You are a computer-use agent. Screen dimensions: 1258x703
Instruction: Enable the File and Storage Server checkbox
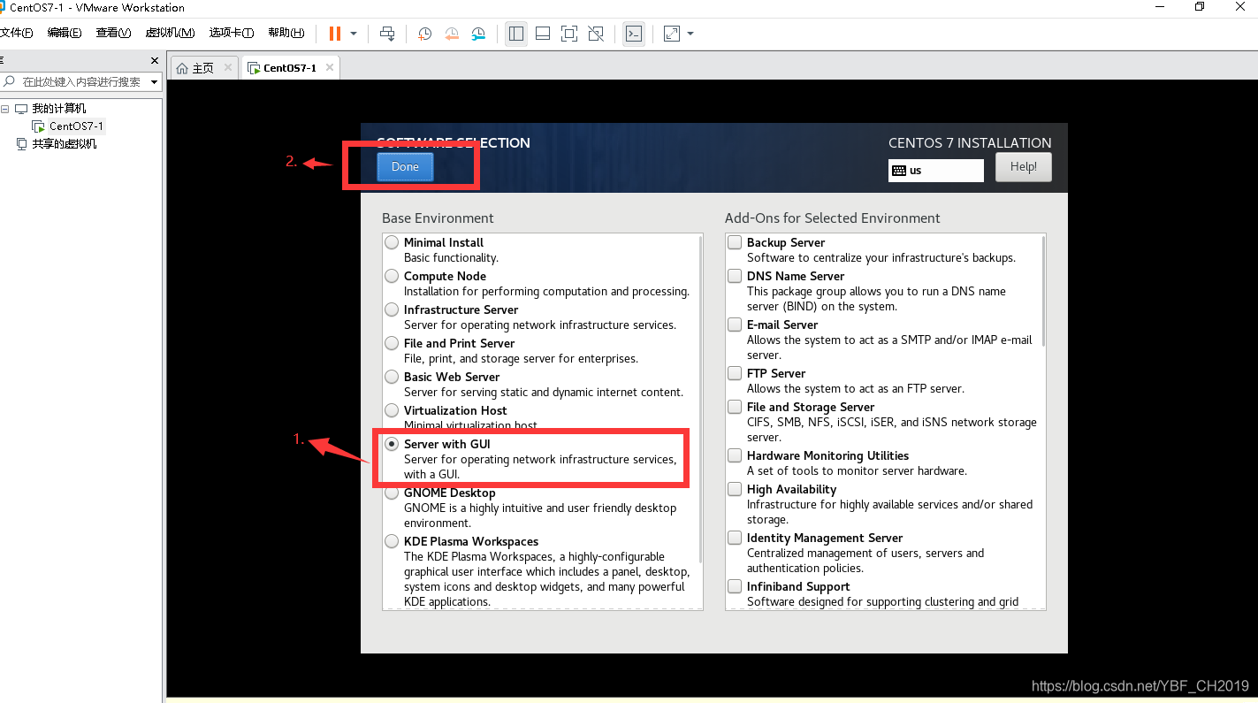pyautogui.click(x=735, y=407)
